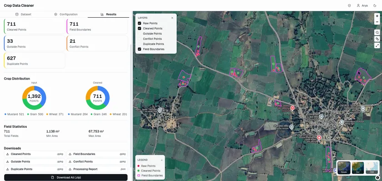This screenshot has height=181, width=382.
Task: Click the Input donut chart showing 1,392 points
Action: tap(34, 98)
